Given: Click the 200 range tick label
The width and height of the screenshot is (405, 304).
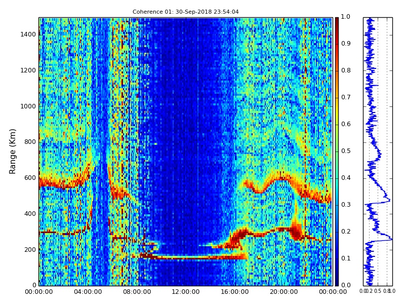Looking at the screenshot, I should coord(30,250).
